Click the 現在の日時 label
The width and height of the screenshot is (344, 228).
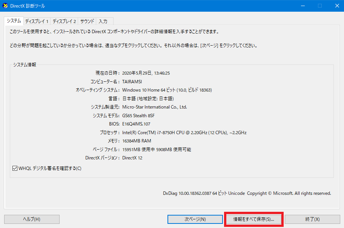click(x=107, y=73)
